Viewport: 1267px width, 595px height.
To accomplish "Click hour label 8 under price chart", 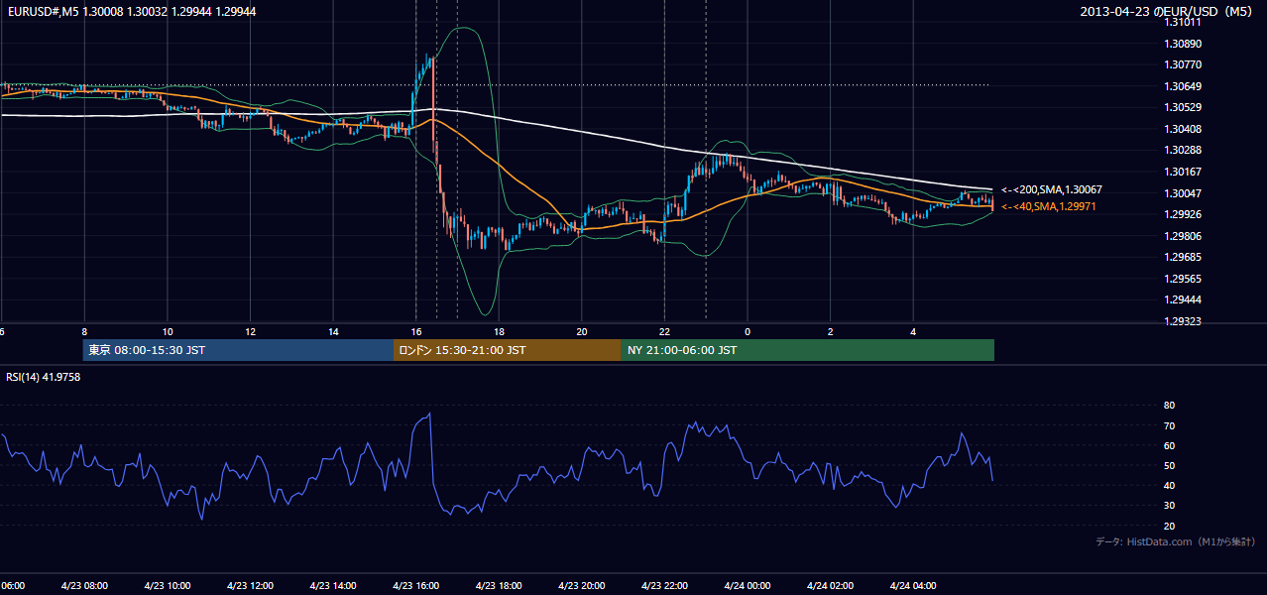I will 84,331.
